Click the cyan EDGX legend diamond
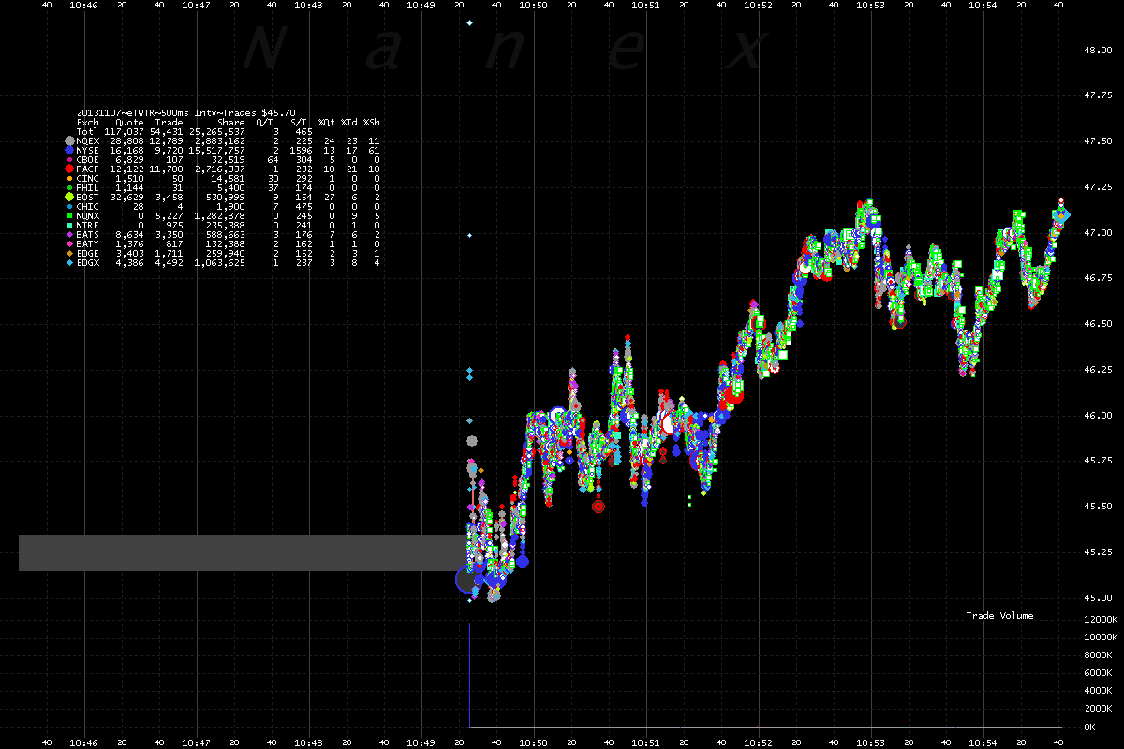1124x749 pixels. click(x=69, y=262)
